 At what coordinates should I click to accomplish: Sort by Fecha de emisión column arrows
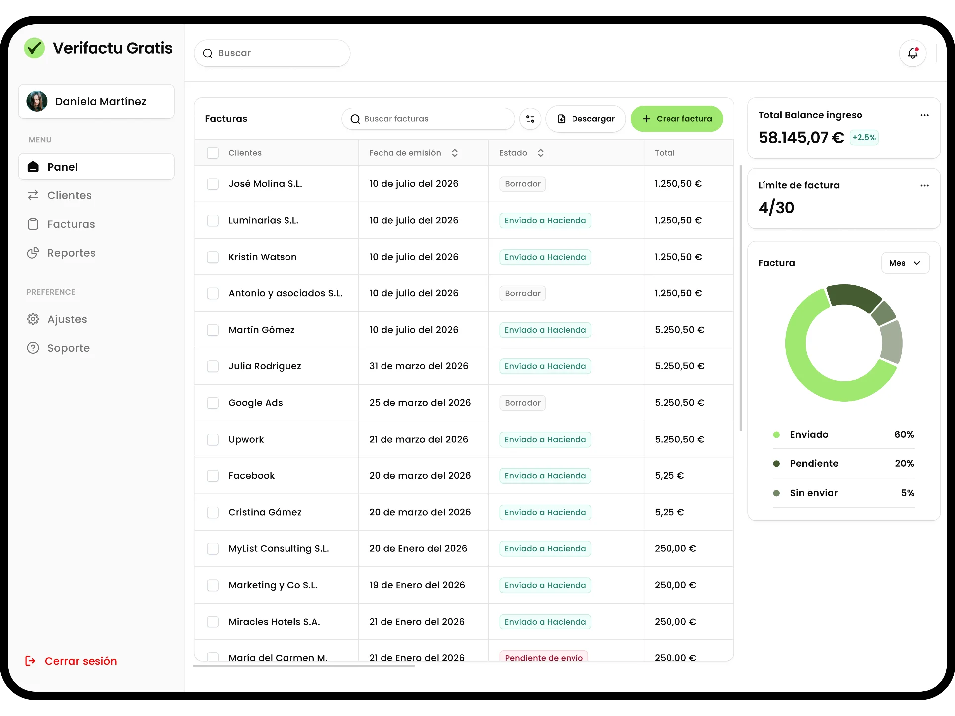(x=455, y=153)
